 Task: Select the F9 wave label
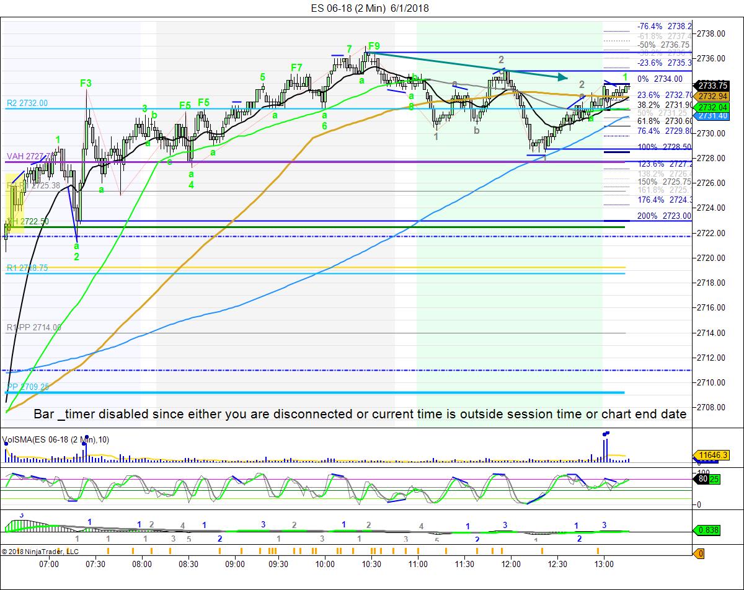(x=374, y=46)
